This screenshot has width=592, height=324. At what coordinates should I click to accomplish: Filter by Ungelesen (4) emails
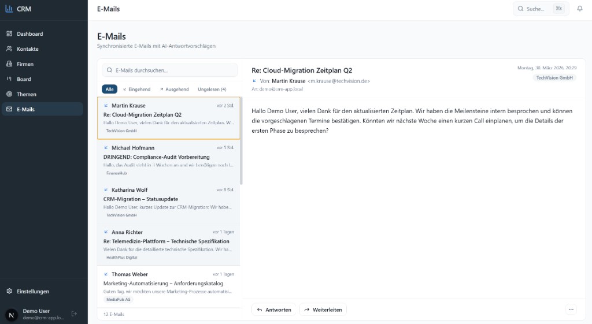click(212, 90)
